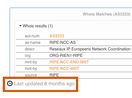Click the Whois Matches (AS3333) widget title

click(x=107, y=14)
